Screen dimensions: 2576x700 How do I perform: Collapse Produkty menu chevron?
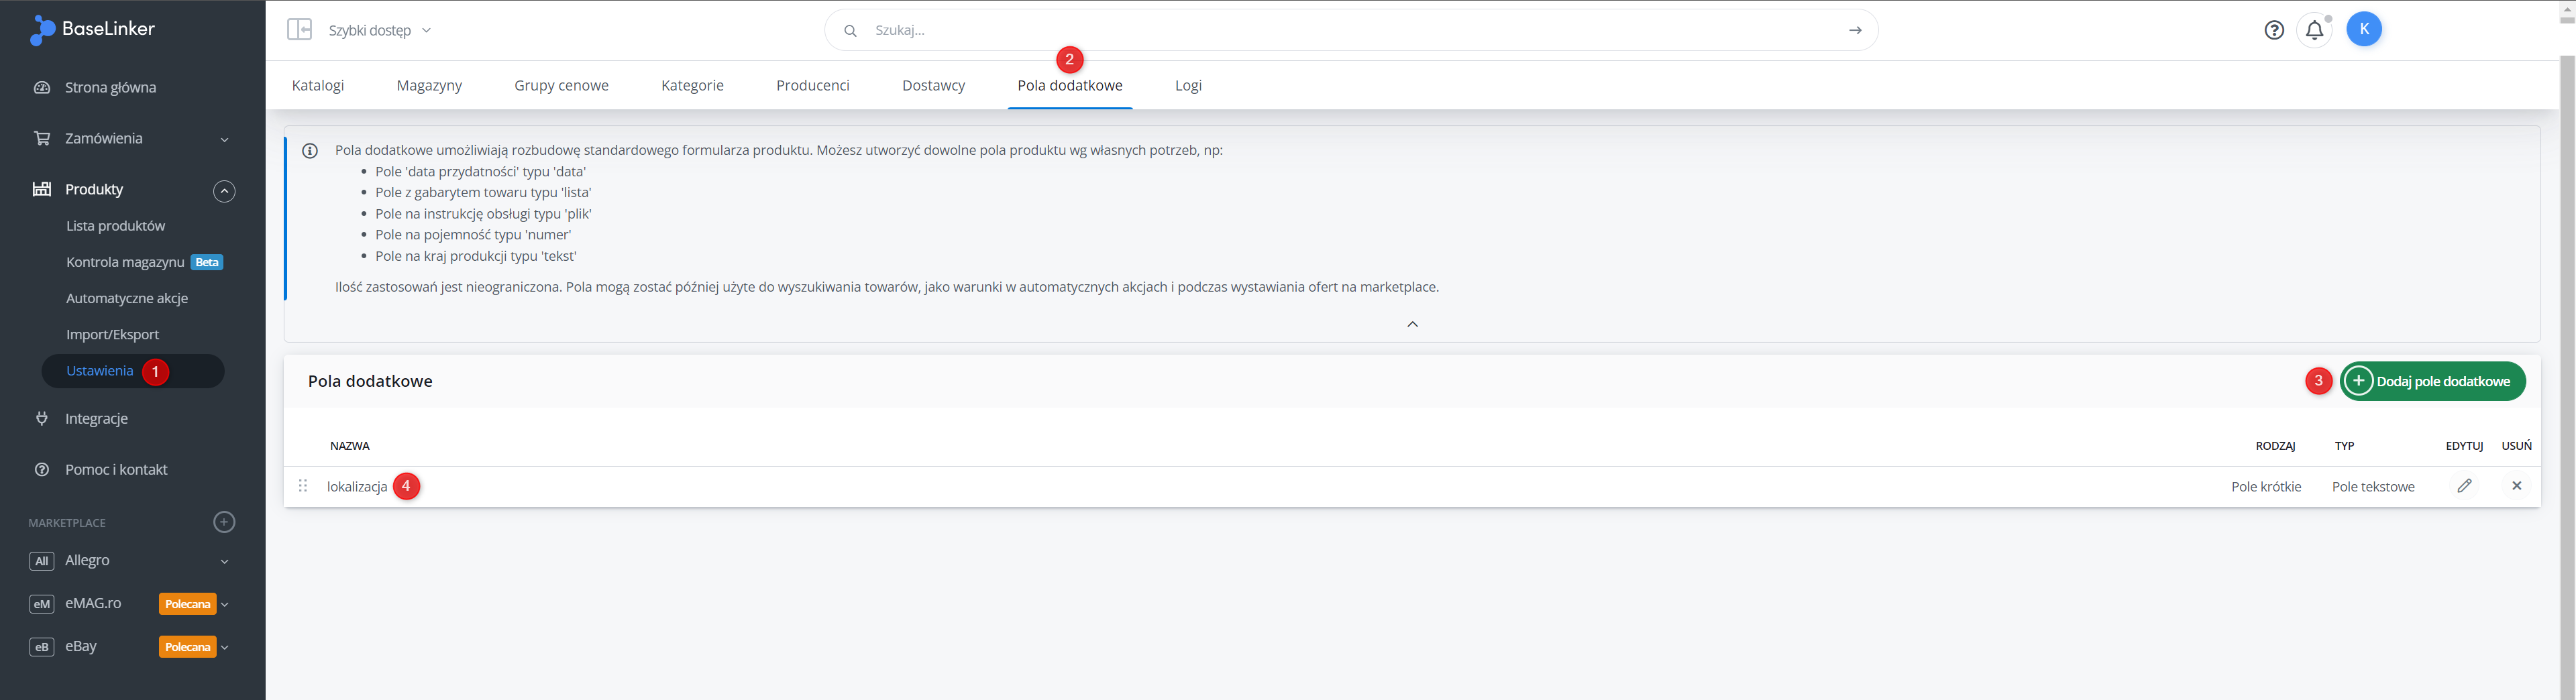(x=225, y=191)
